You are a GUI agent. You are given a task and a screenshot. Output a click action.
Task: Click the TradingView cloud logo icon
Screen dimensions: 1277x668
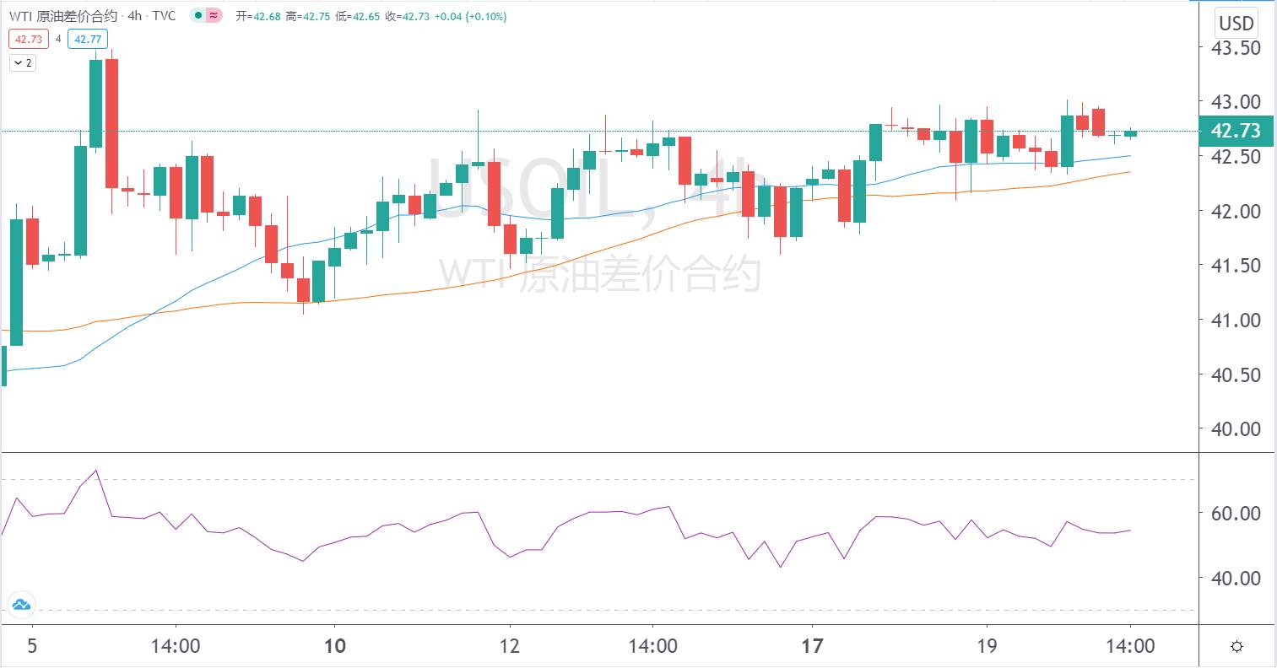click(20, 605)
